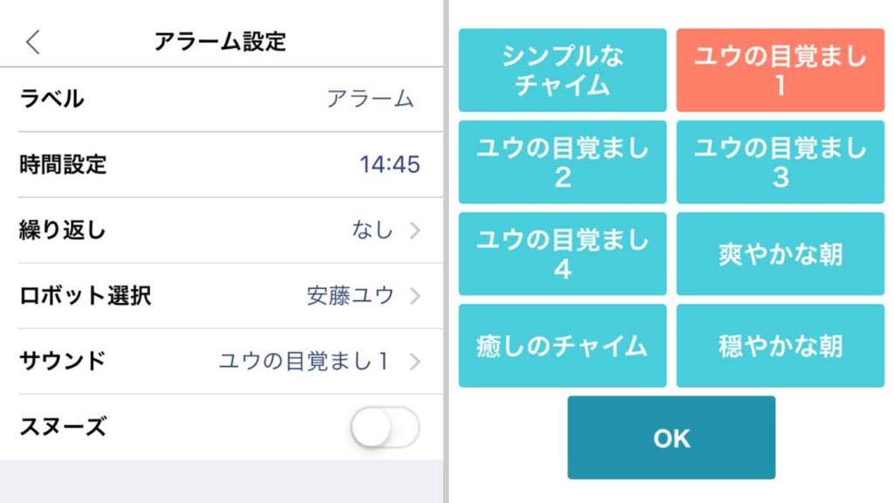The width and height of the screenshot is (894, 503).
Task: Go back using the left arrow icon
Action: (x=33, y=42)
